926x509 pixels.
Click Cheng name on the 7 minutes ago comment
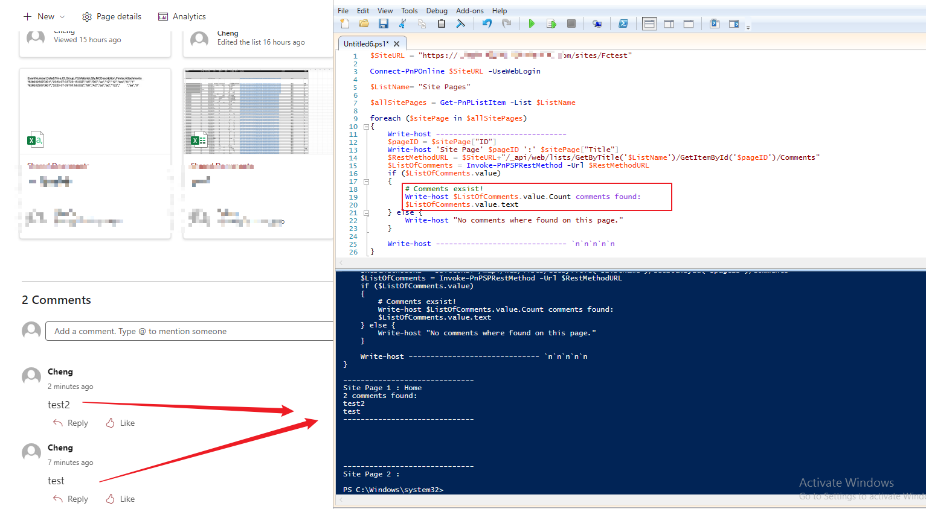60,447
